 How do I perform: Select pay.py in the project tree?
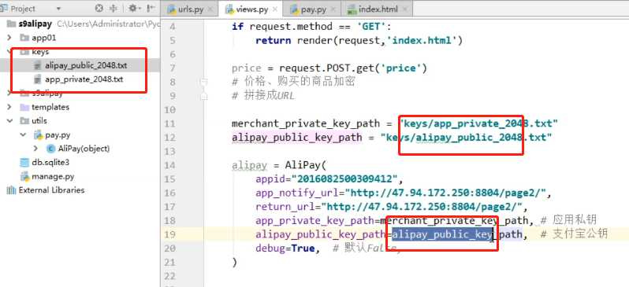[58, 135]
